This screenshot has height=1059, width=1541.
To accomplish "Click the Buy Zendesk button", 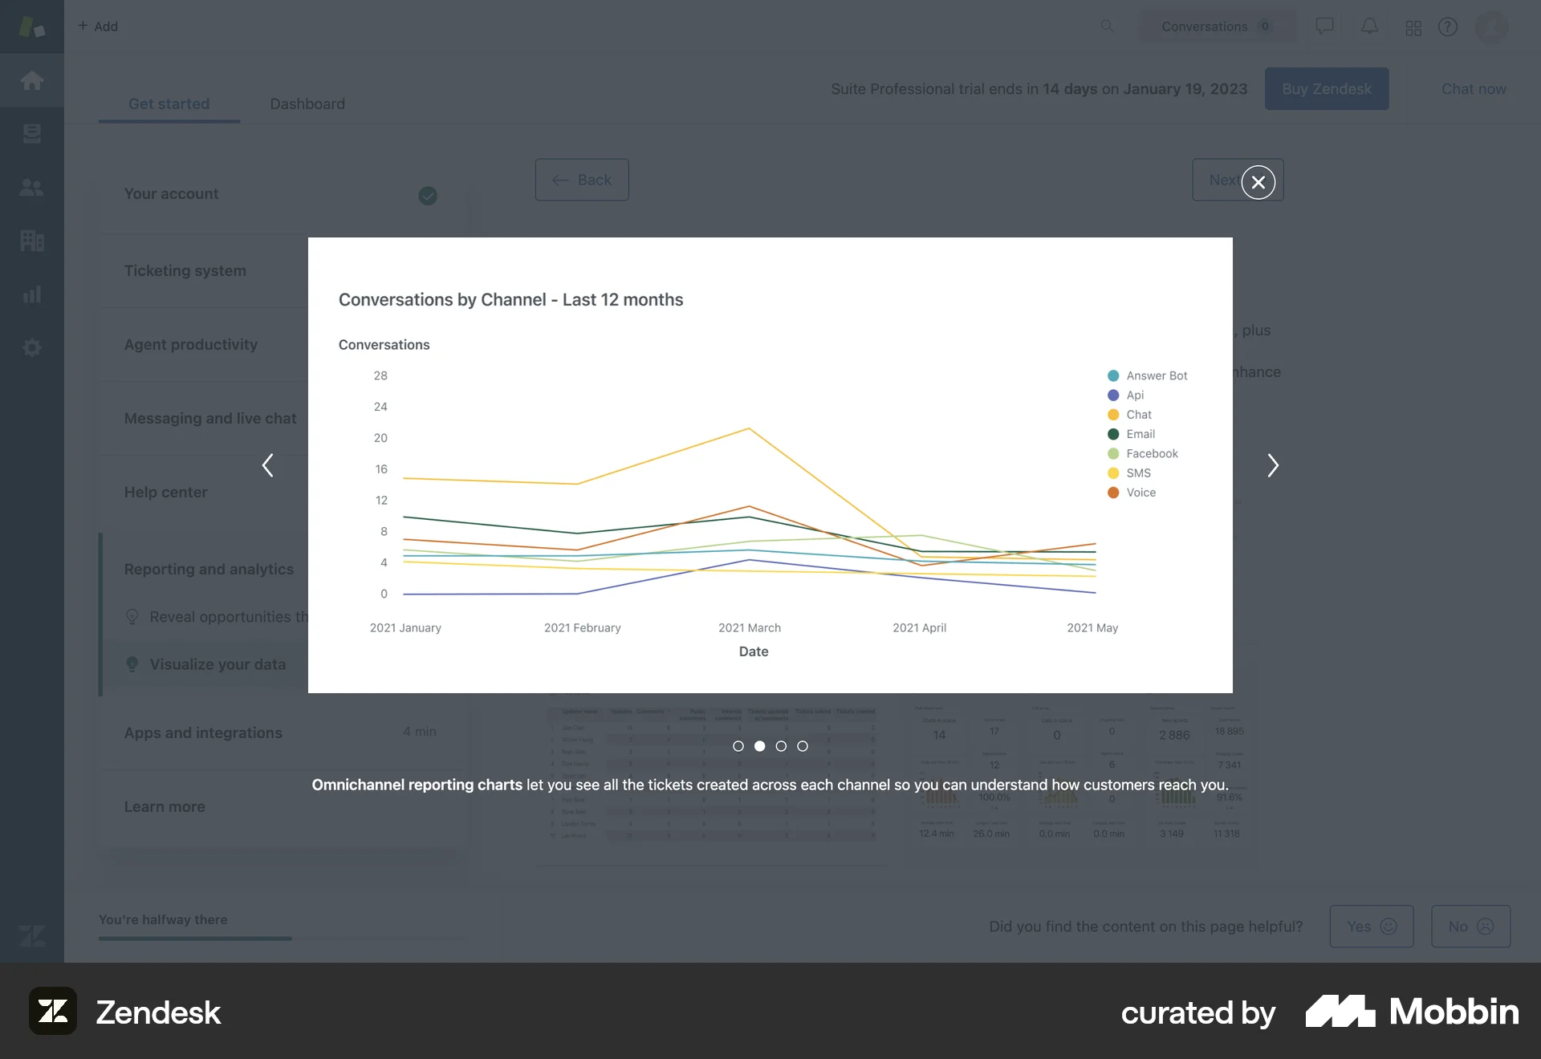I will pyautogui.click(x=1327, y=88).
